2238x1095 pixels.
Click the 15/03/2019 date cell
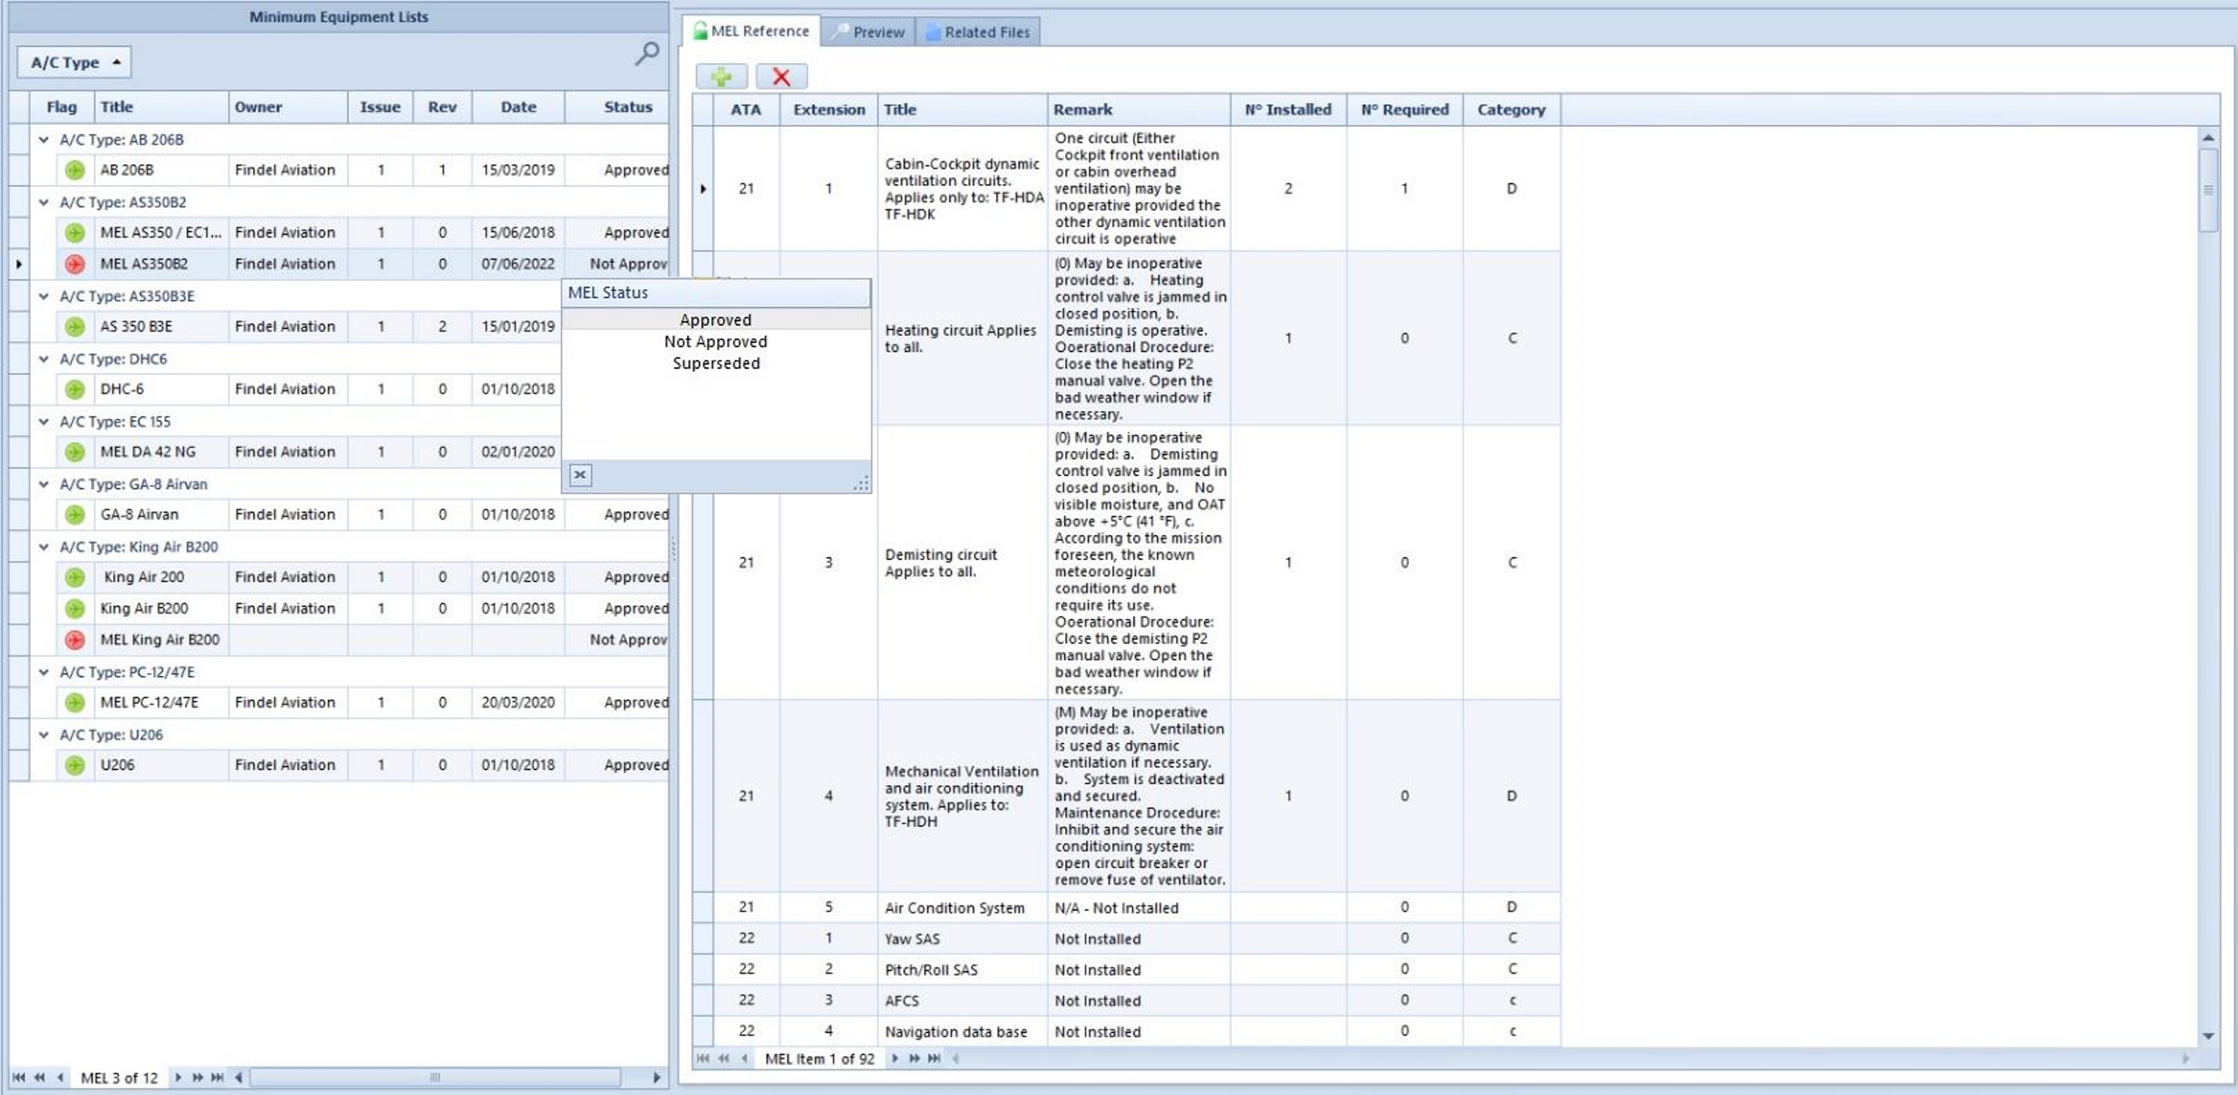coord(519,170)
